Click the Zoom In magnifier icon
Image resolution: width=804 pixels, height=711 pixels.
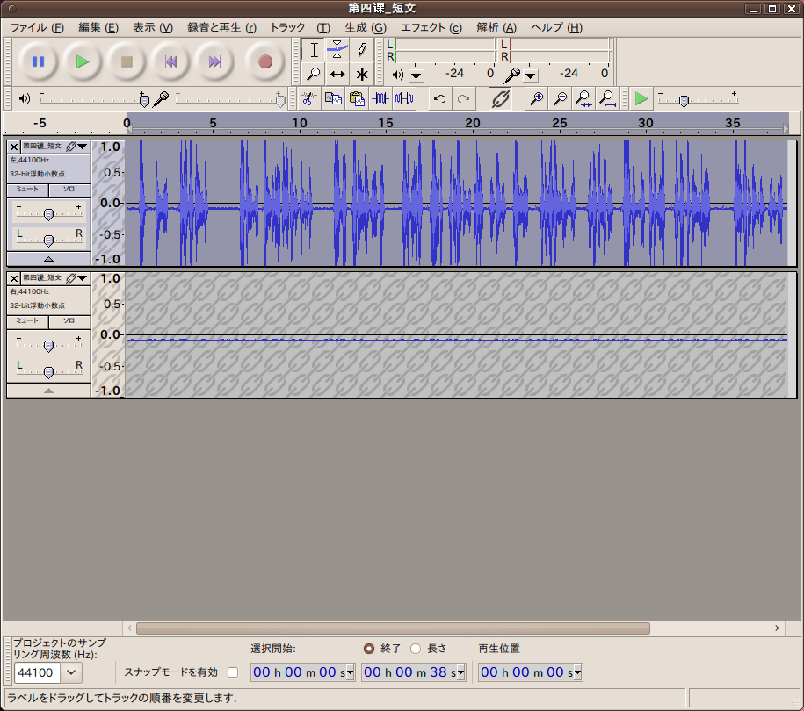click(x=535, y=98)
